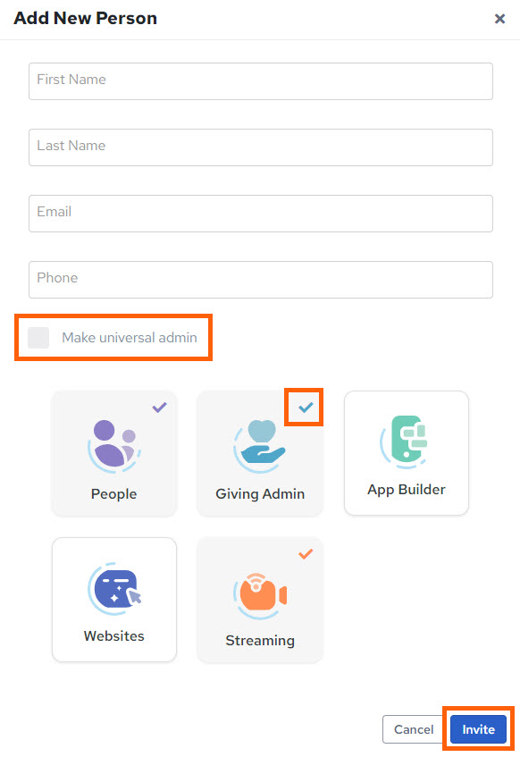Image resolution: width=520 pixels, height=757 pixels.
Task: Close the Add New Person dialog
Action: pyautogui.click(x=499, y=18)
